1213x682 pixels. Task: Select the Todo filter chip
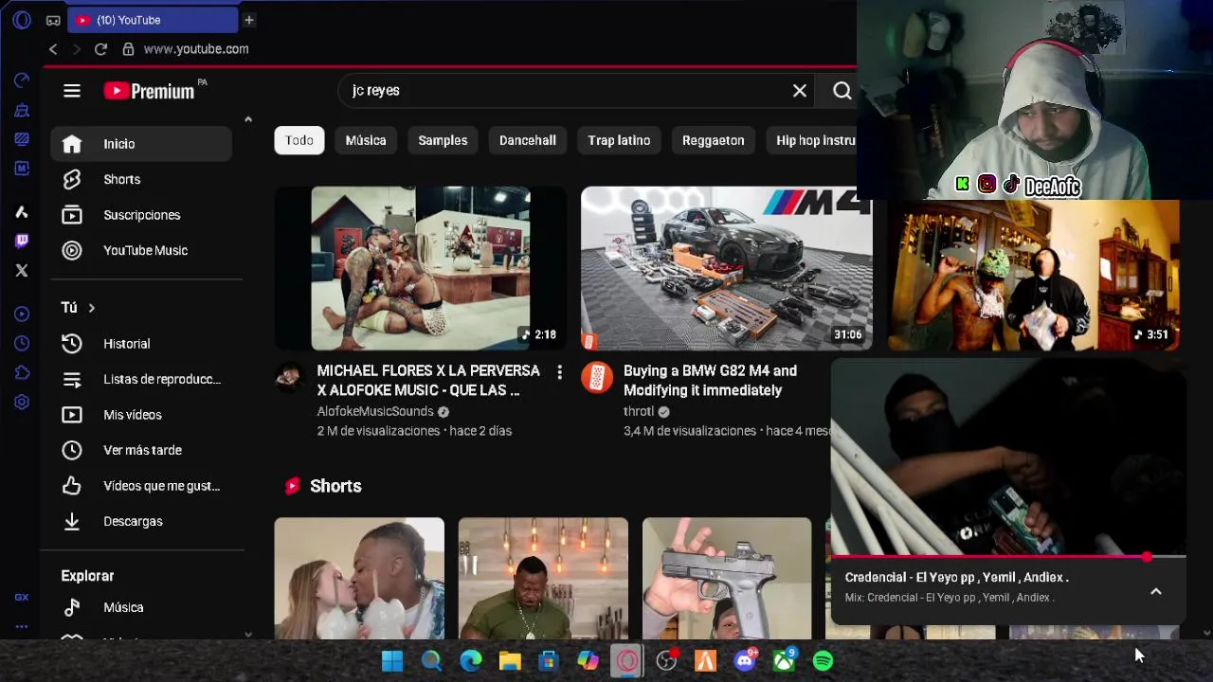299,140
